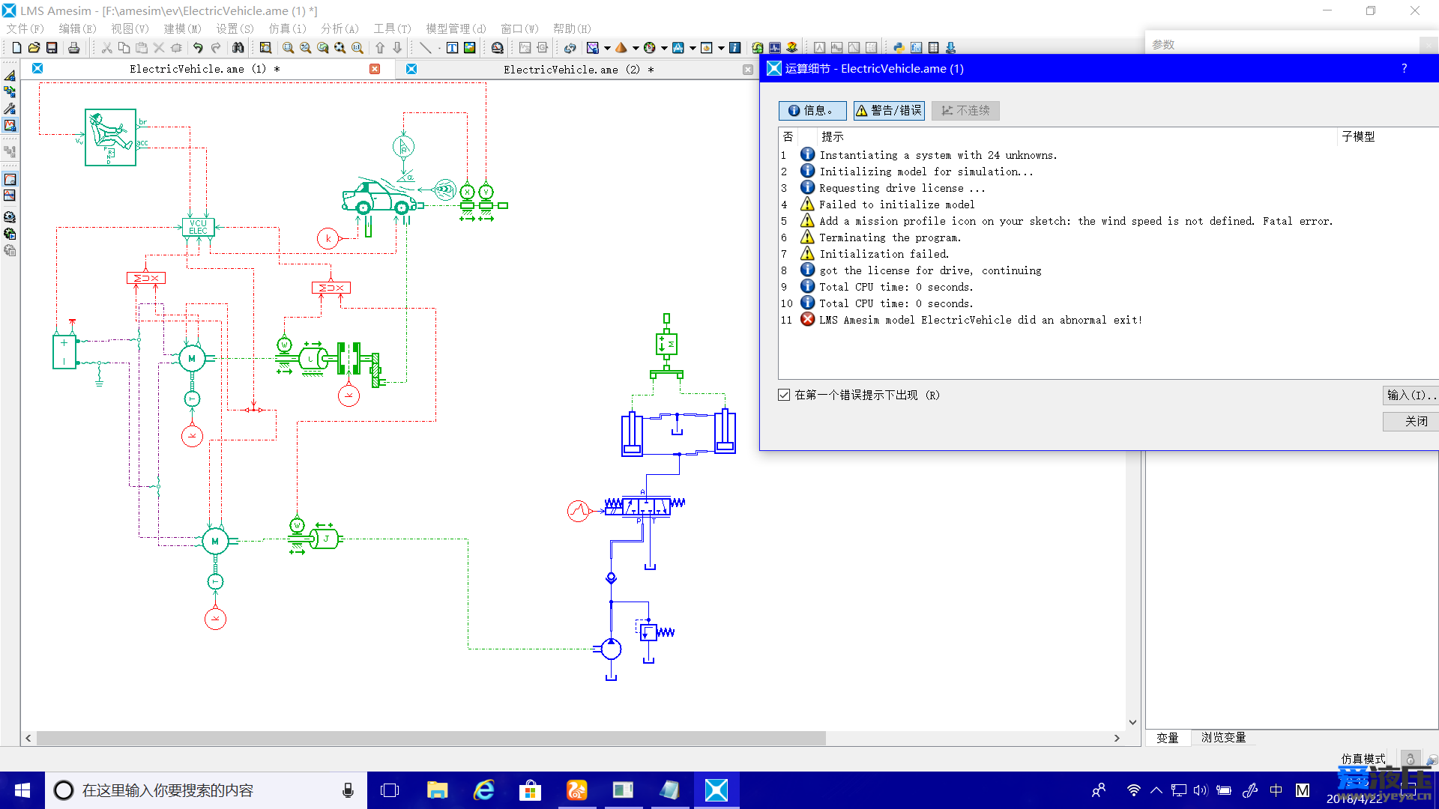
Task: Expand dropdown next to plot icon
Action: [x=607, y=48]
